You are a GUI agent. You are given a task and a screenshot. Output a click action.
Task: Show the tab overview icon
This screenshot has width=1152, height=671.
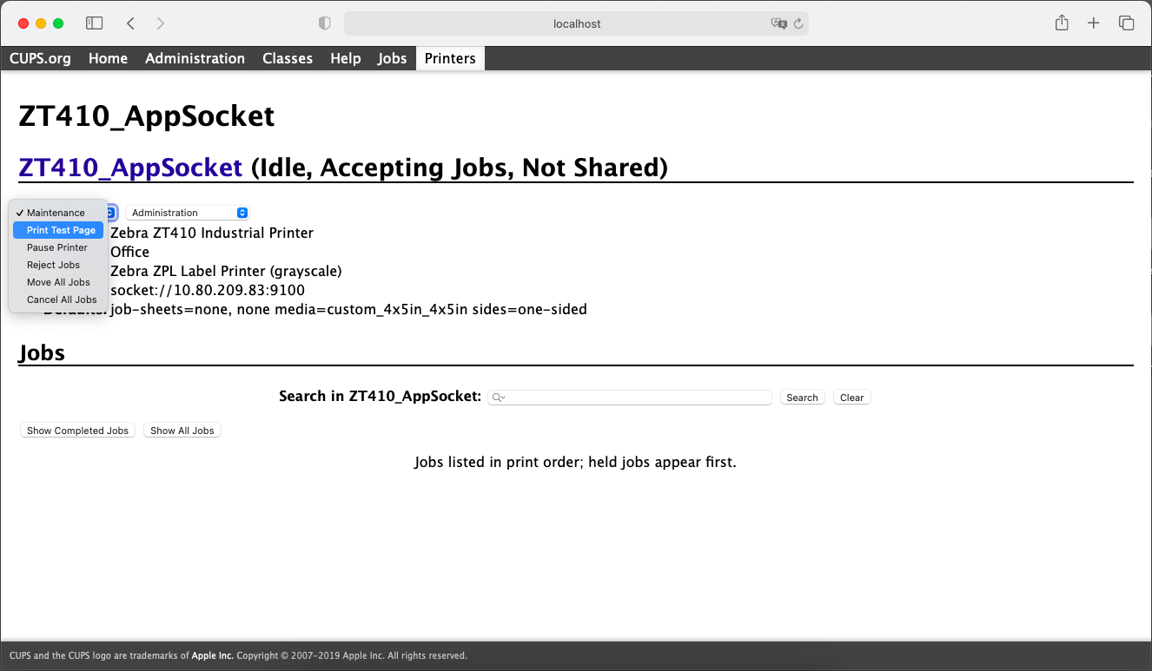1126,23
